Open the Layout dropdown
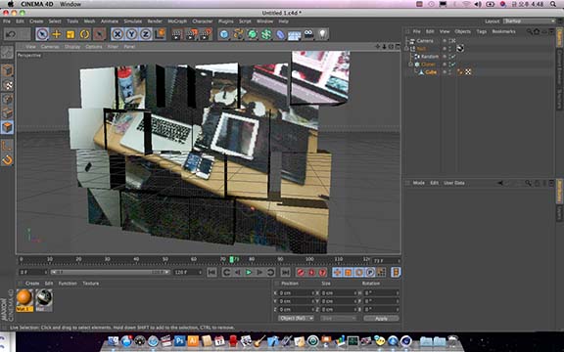The image size is (564, 352). pyautogui.click(x=529, y=22)
